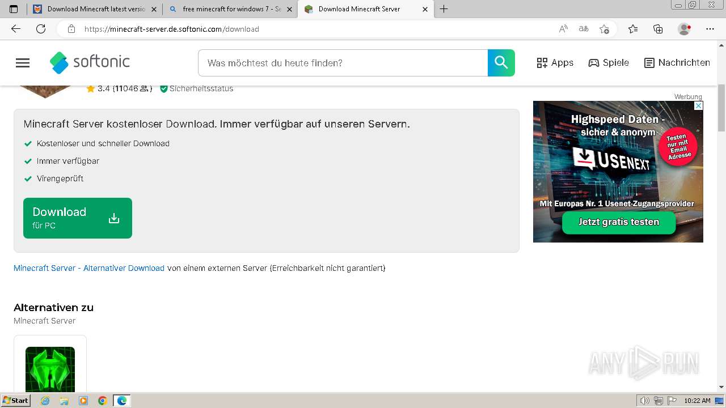Click the search field 'Was möchtest du heute finden?'
This screenshot has width=726, height=408.
click(x=343, y=63)
